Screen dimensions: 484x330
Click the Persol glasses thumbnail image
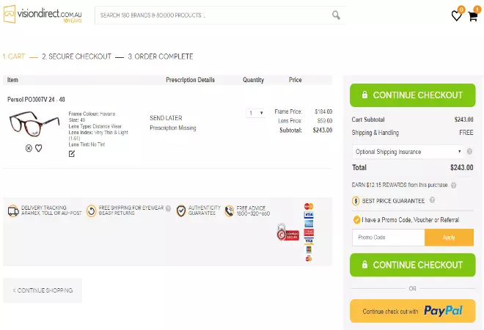pyautogui.click(x=34, y=124)
